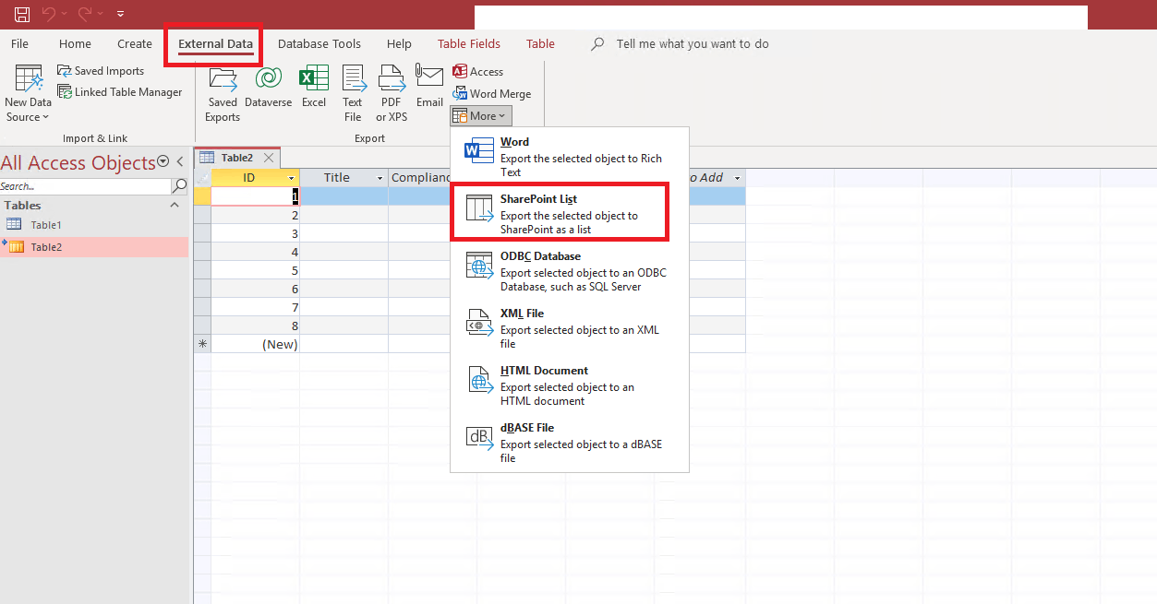Send object by Email
1157x604 pixels.
point(429,87)
